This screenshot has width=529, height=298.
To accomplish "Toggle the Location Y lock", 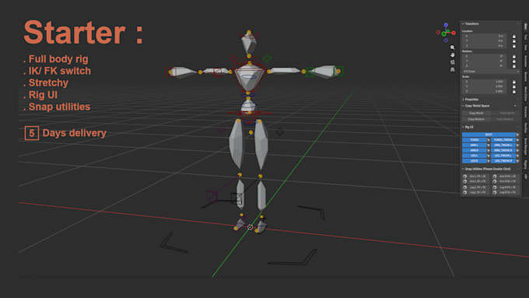I will 513,40.
